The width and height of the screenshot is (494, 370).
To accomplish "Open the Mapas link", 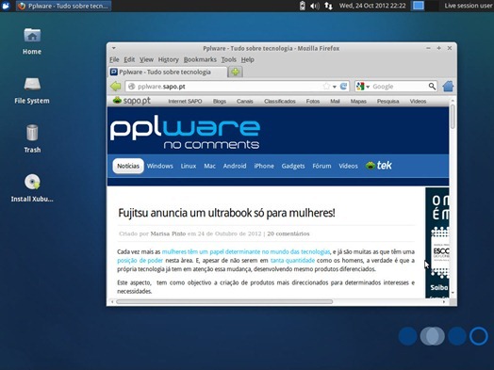I will [358, 102].
